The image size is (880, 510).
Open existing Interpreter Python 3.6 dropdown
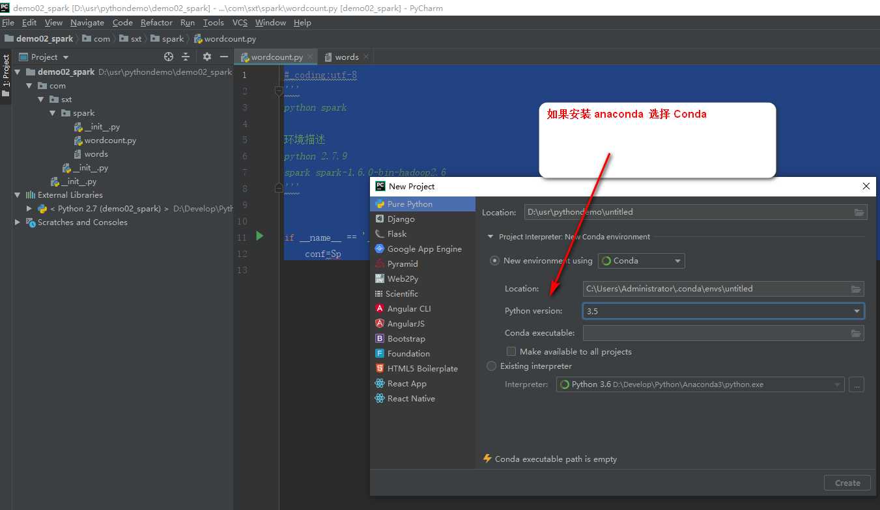coord(700,384)
